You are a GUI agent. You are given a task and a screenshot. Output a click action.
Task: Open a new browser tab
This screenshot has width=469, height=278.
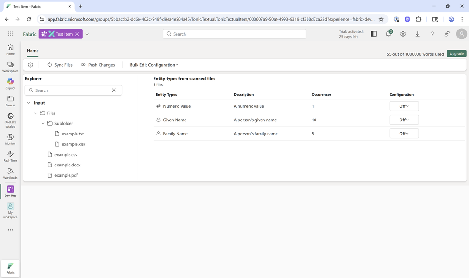point(80,6)
